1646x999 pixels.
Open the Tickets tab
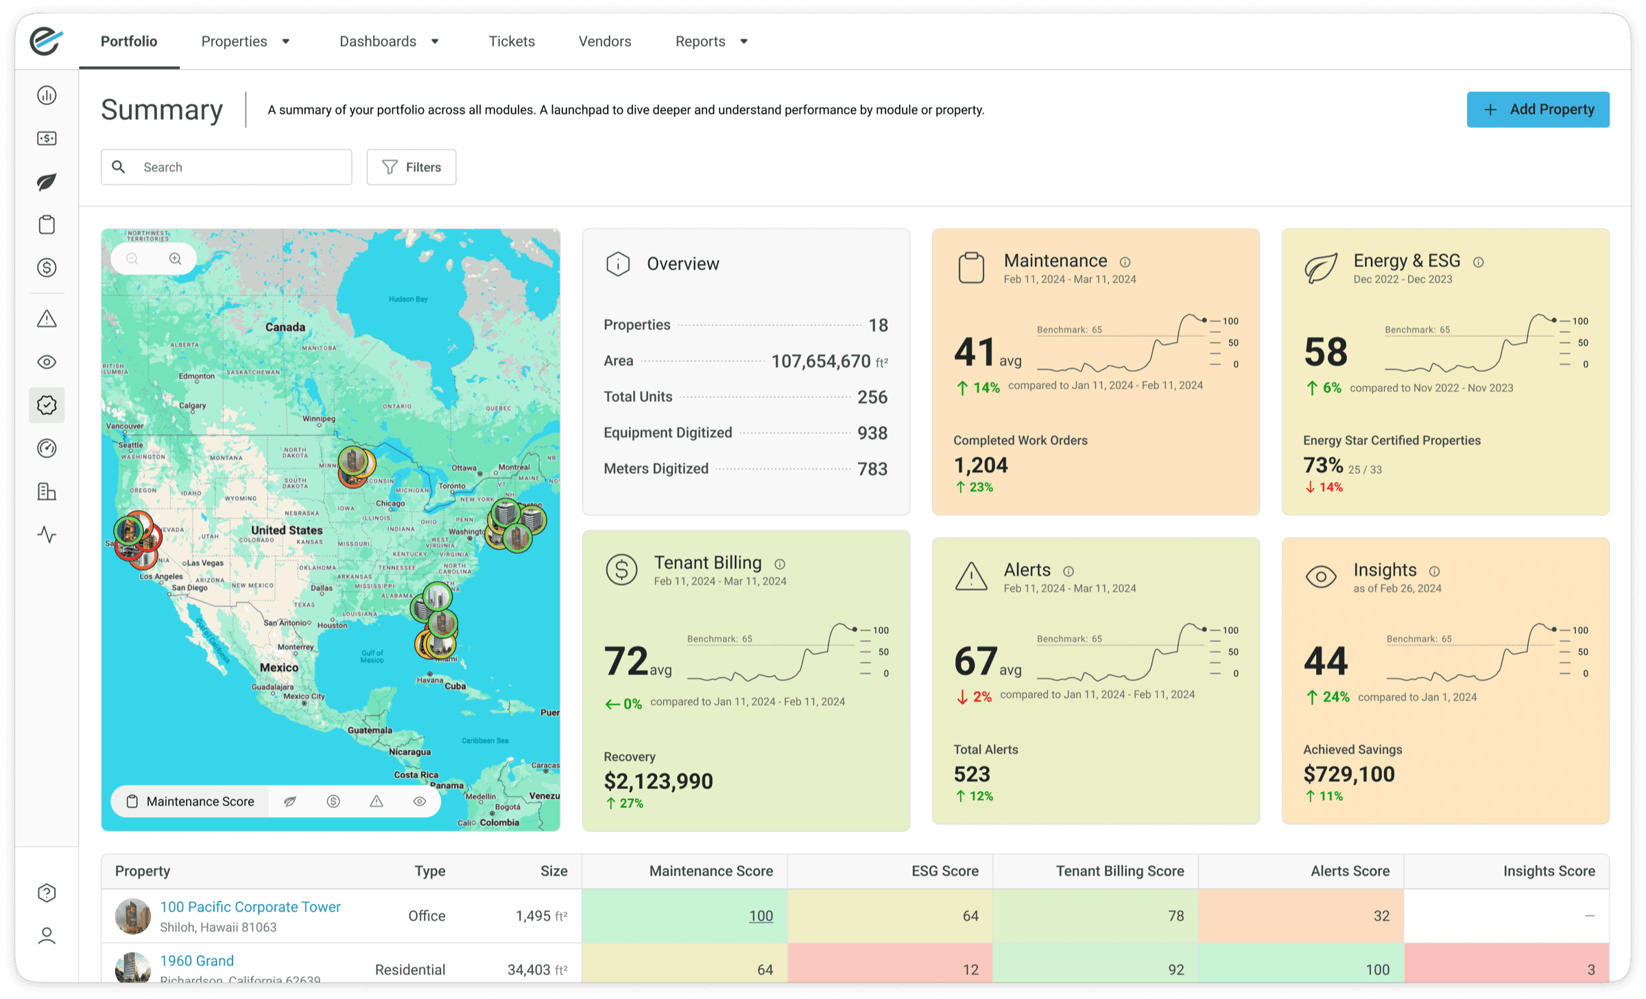pos(512,41)
